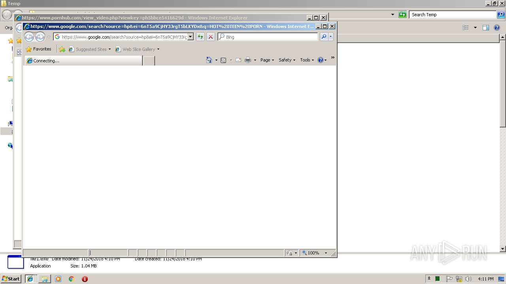Screen dimensions: 506x284
Task: Open a new blank tab
Action: (x=149, y=61)
